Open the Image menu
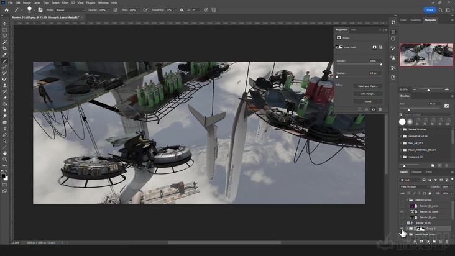 27,3
